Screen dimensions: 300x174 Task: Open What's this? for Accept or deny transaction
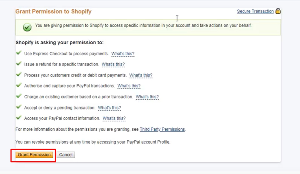109,108
